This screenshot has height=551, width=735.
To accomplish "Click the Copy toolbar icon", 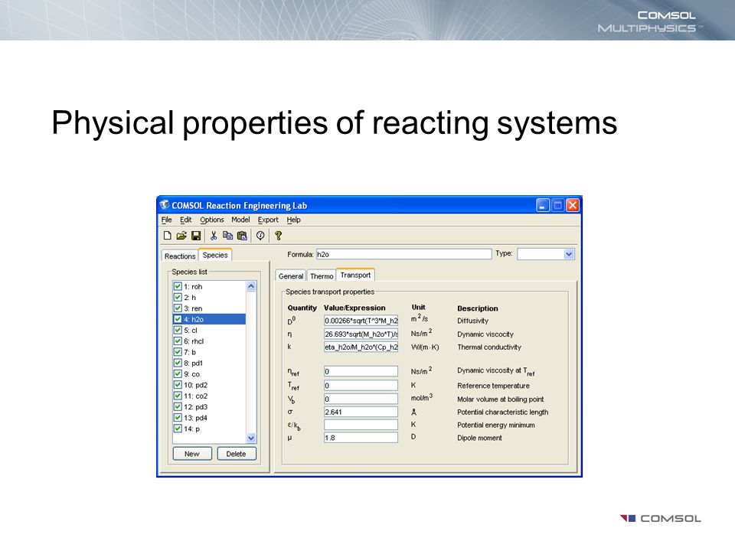I will (x=228, y=236).
